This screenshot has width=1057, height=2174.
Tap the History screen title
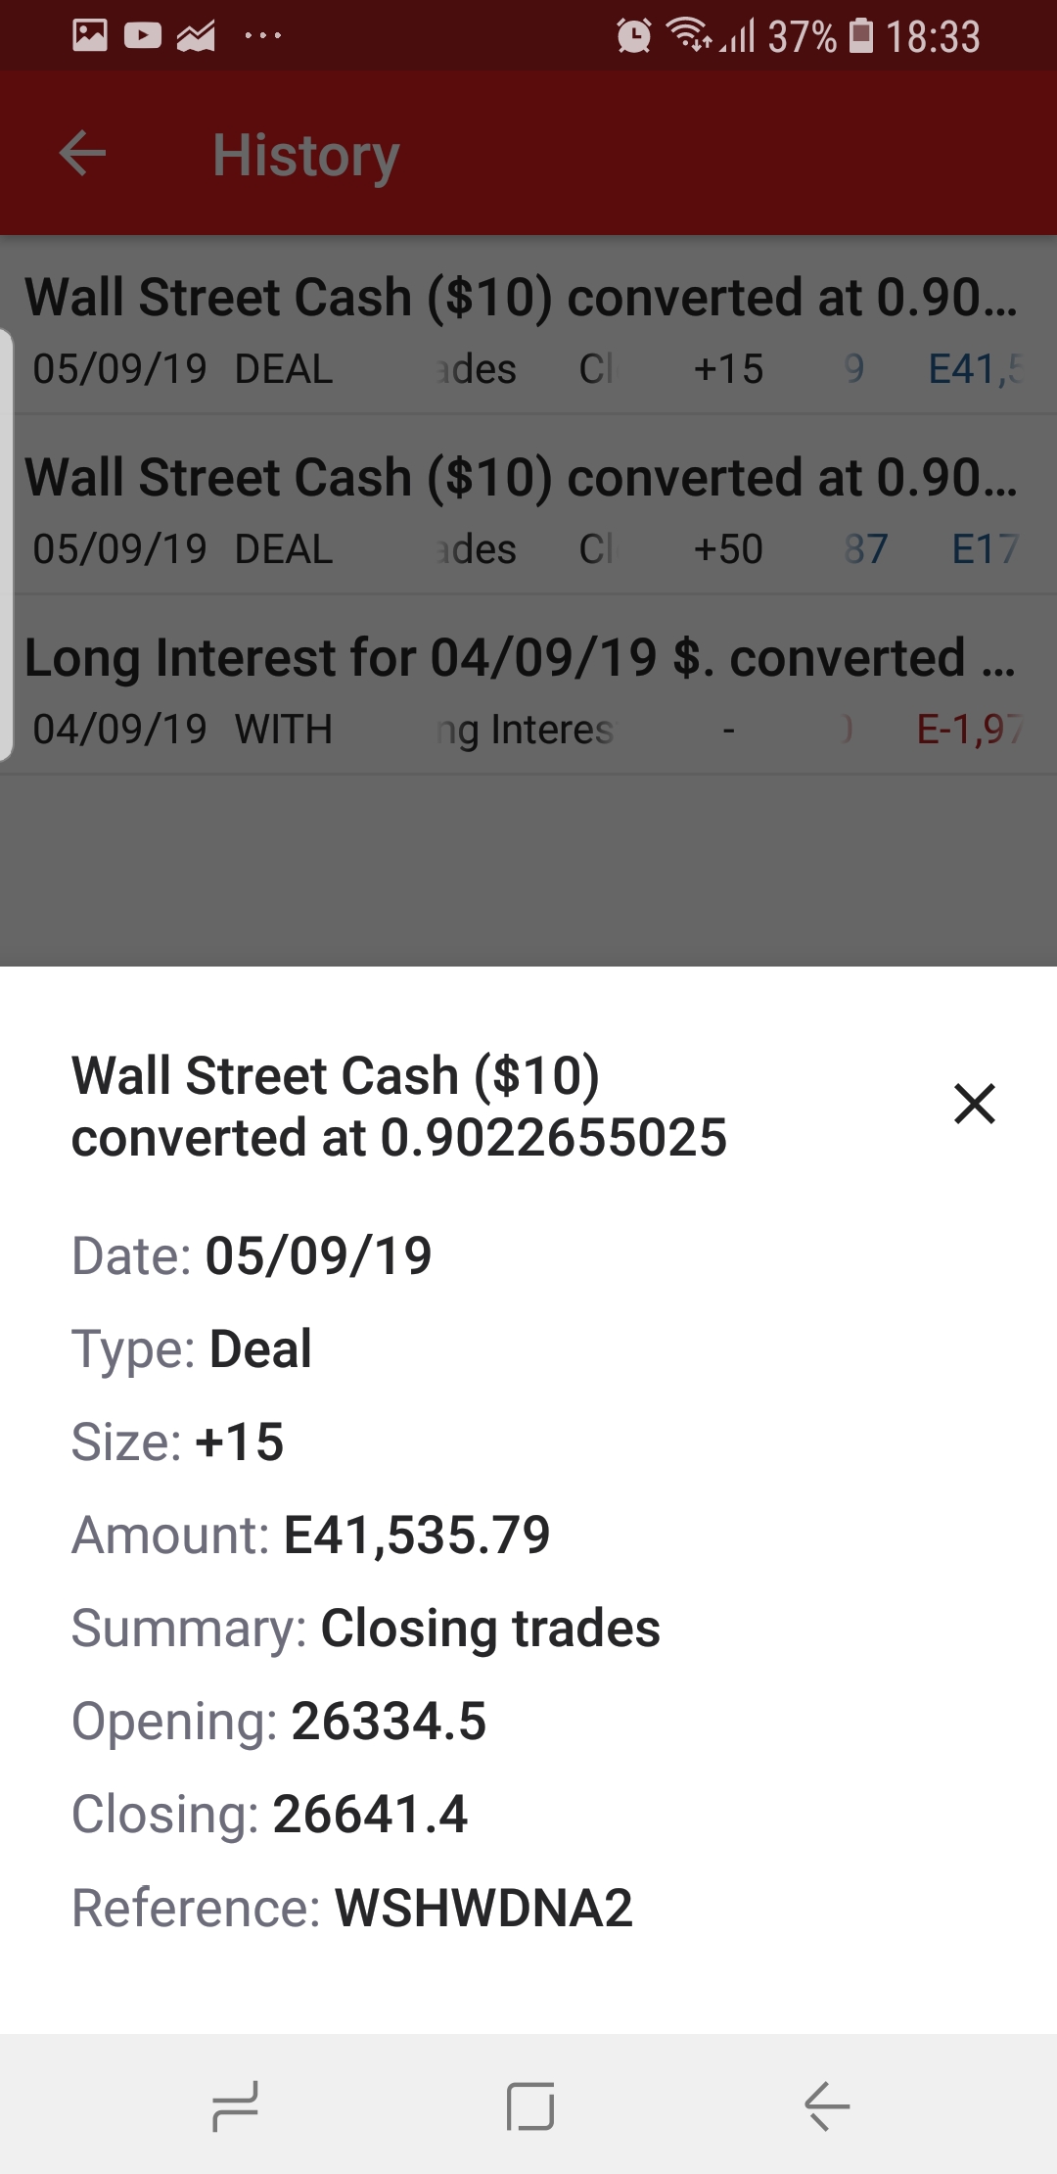(x=306, y=155)
